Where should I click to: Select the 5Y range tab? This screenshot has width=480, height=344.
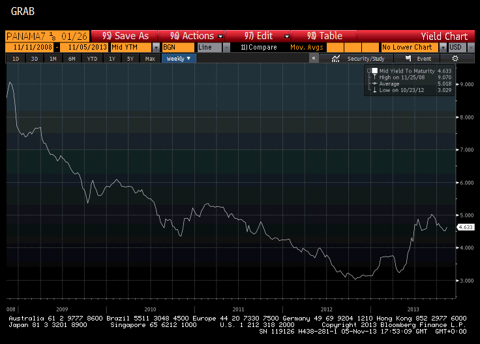[130, 59]
